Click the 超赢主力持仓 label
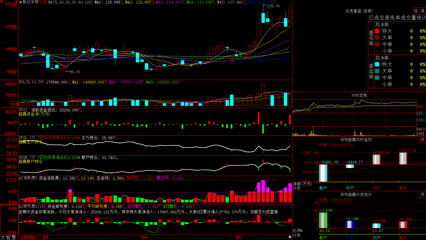The height and width of the screenshot is (240, 426). pos(31,142)
